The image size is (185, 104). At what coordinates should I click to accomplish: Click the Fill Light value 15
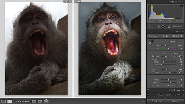181,62
